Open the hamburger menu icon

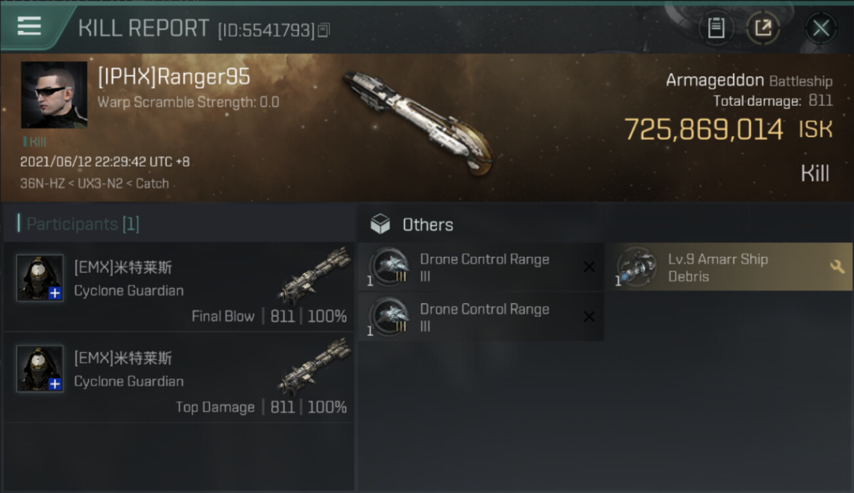pos(29,26)
